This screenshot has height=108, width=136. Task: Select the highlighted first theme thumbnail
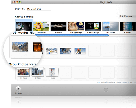tap(24, 26)
